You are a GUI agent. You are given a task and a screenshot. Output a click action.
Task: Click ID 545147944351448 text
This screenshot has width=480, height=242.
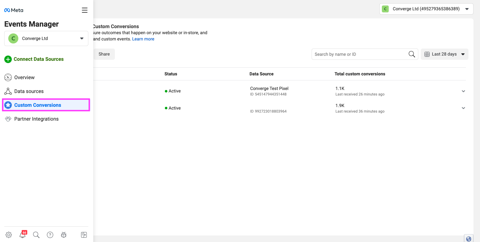[x=268, y=94]
